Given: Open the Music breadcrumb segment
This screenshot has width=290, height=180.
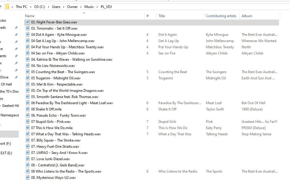Looking at the screenshot, I should tap(89, 7).
